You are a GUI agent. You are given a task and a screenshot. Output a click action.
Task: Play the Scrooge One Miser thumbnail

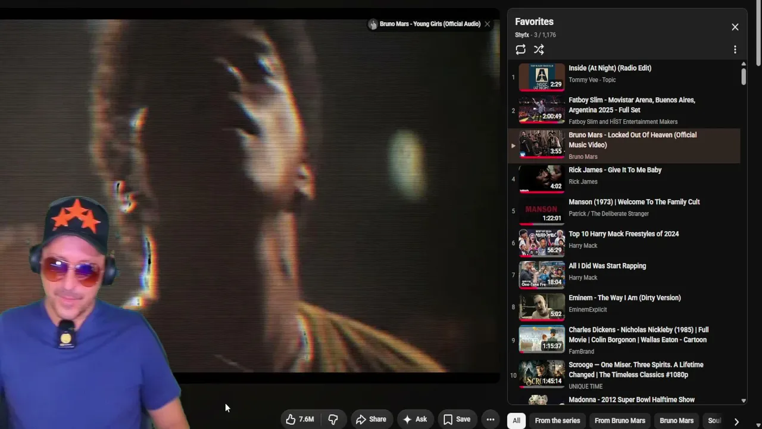[x=541, y=374]
